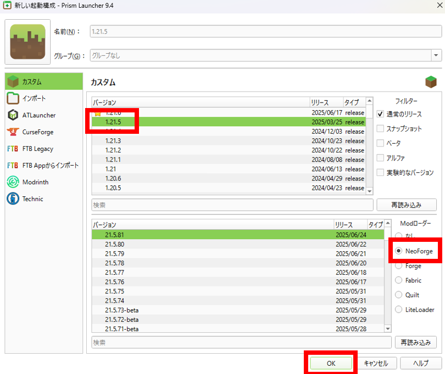Sort loader versions by バージョン column header
The width and height of the screenshot is (445, 374).
coord(213,225)
